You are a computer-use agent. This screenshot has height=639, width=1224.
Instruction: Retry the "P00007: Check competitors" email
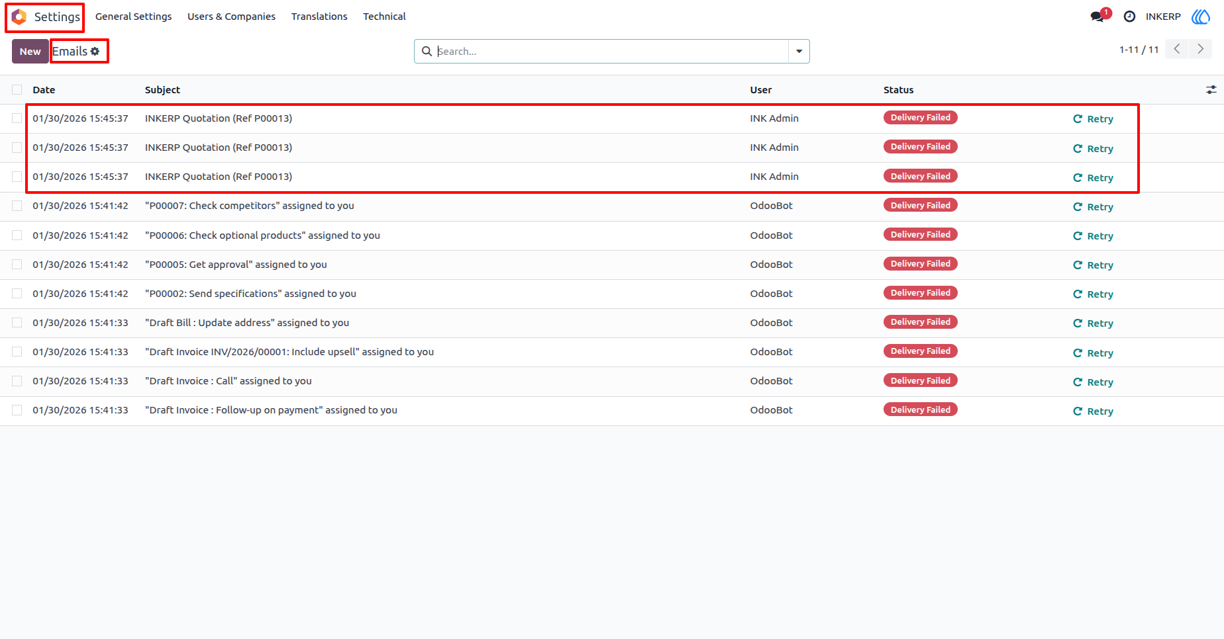[x=1093, y=207]
